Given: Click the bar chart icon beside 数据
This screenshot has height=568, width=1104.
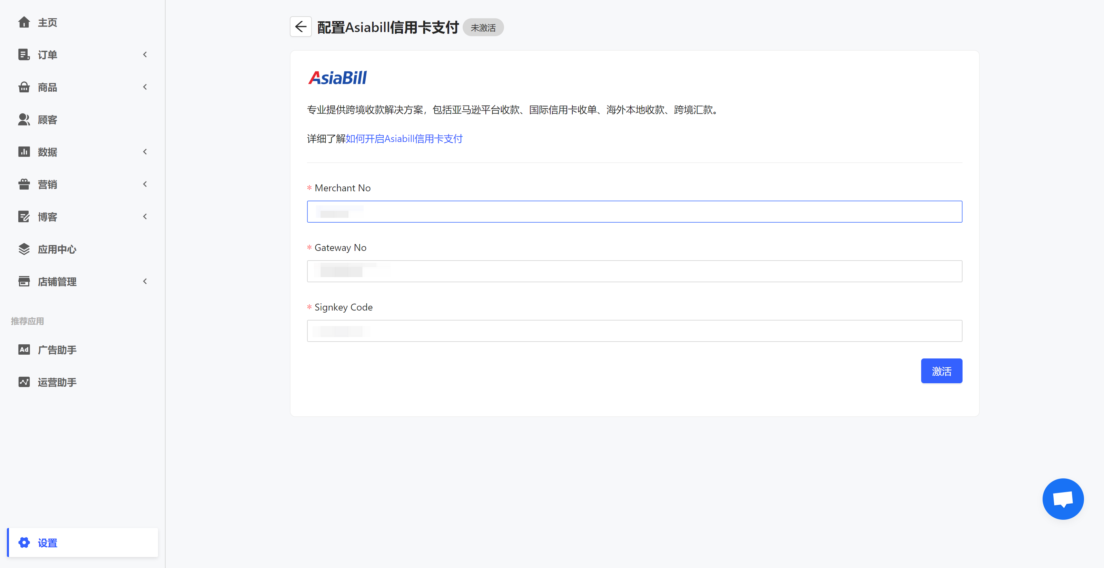Looking at the screenshot, I should [x=24, y=152].
